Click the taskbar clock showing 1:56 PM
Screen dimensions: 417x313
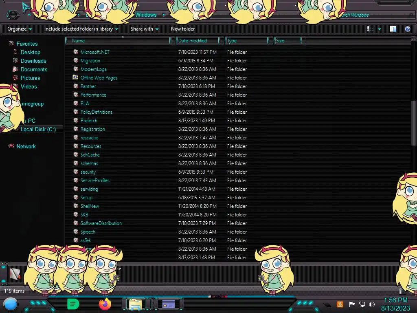[395, 300]
